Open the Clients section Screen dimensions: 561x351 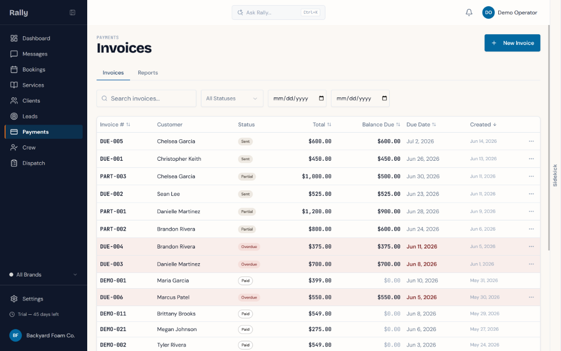(44, 101)
